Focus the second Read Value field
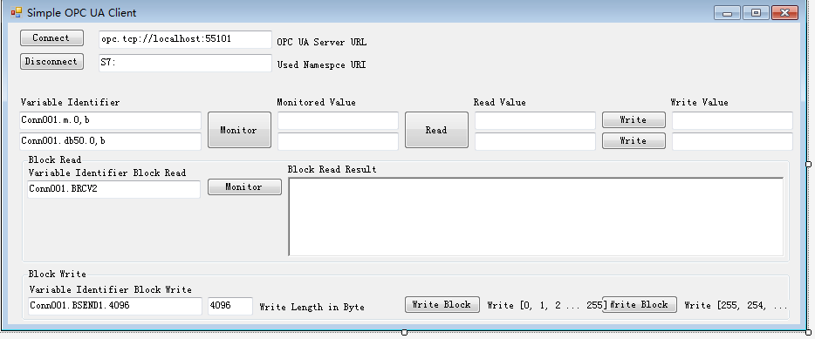The height and width of the screenshot is (339, 815). coord(535,141)
